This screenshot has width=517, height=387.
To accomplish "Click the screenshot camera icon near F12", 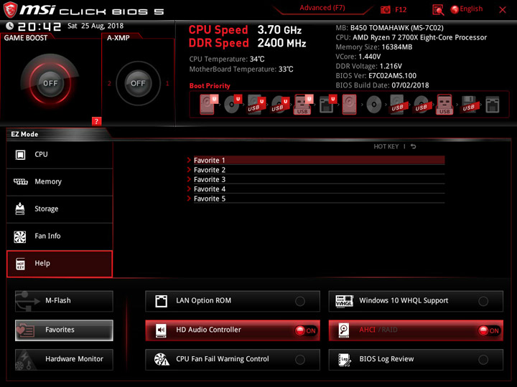I will (x=385, y=9).
